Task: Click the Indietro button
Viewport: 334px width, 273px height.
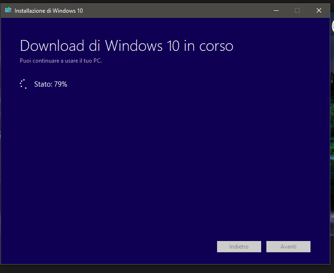Action: (x=239, y=247)
